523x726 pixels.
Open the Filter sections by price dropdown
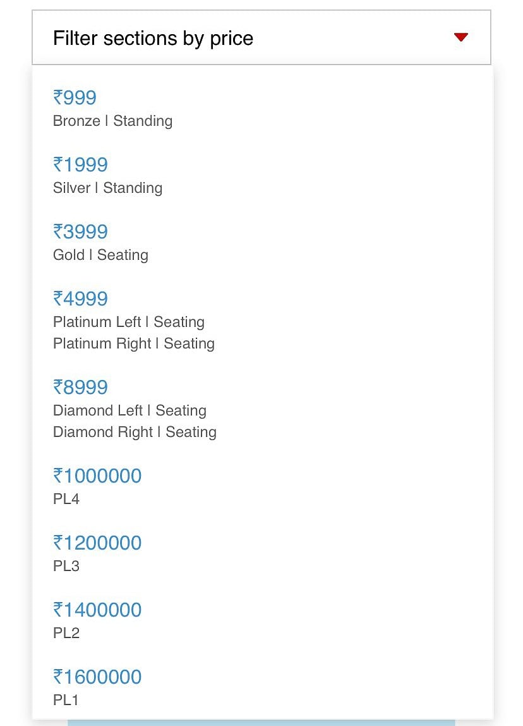261,38
